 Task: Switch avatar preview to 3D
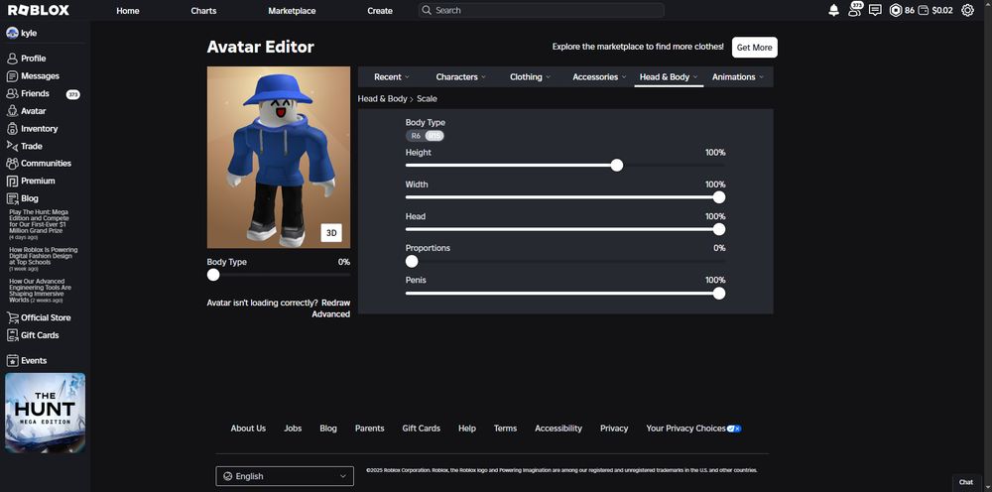click(x=331, y=233)
